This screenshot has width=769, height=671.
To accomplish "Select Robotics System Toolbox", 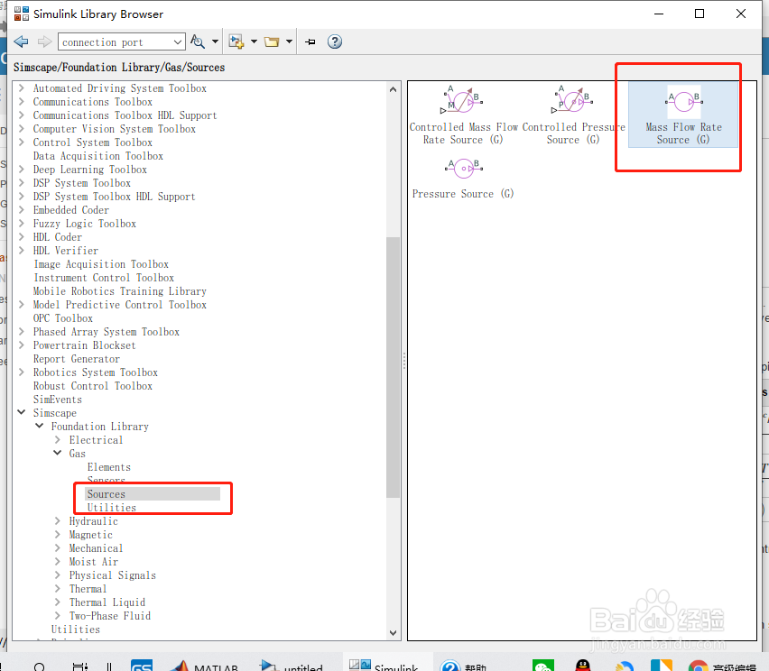I will [x=96, y=372].
